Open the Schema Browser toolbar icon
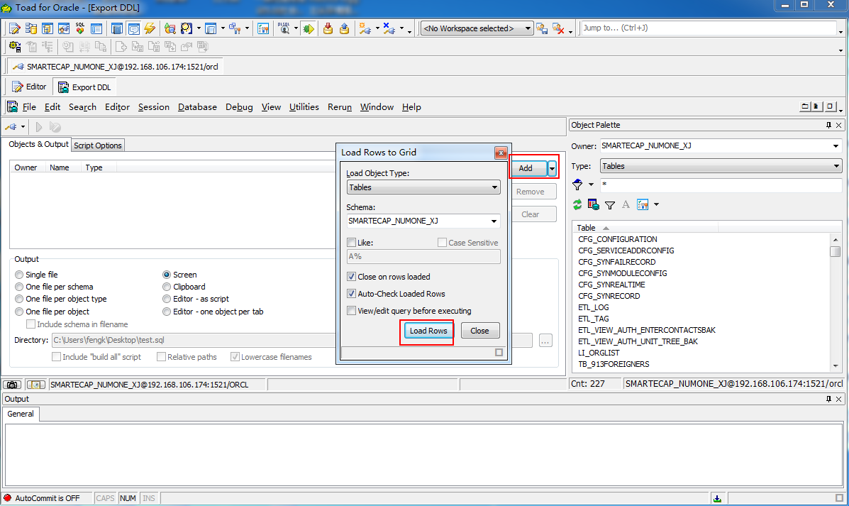Image resolution: width=849 pixels, height=506 pixels. point(31,28)
